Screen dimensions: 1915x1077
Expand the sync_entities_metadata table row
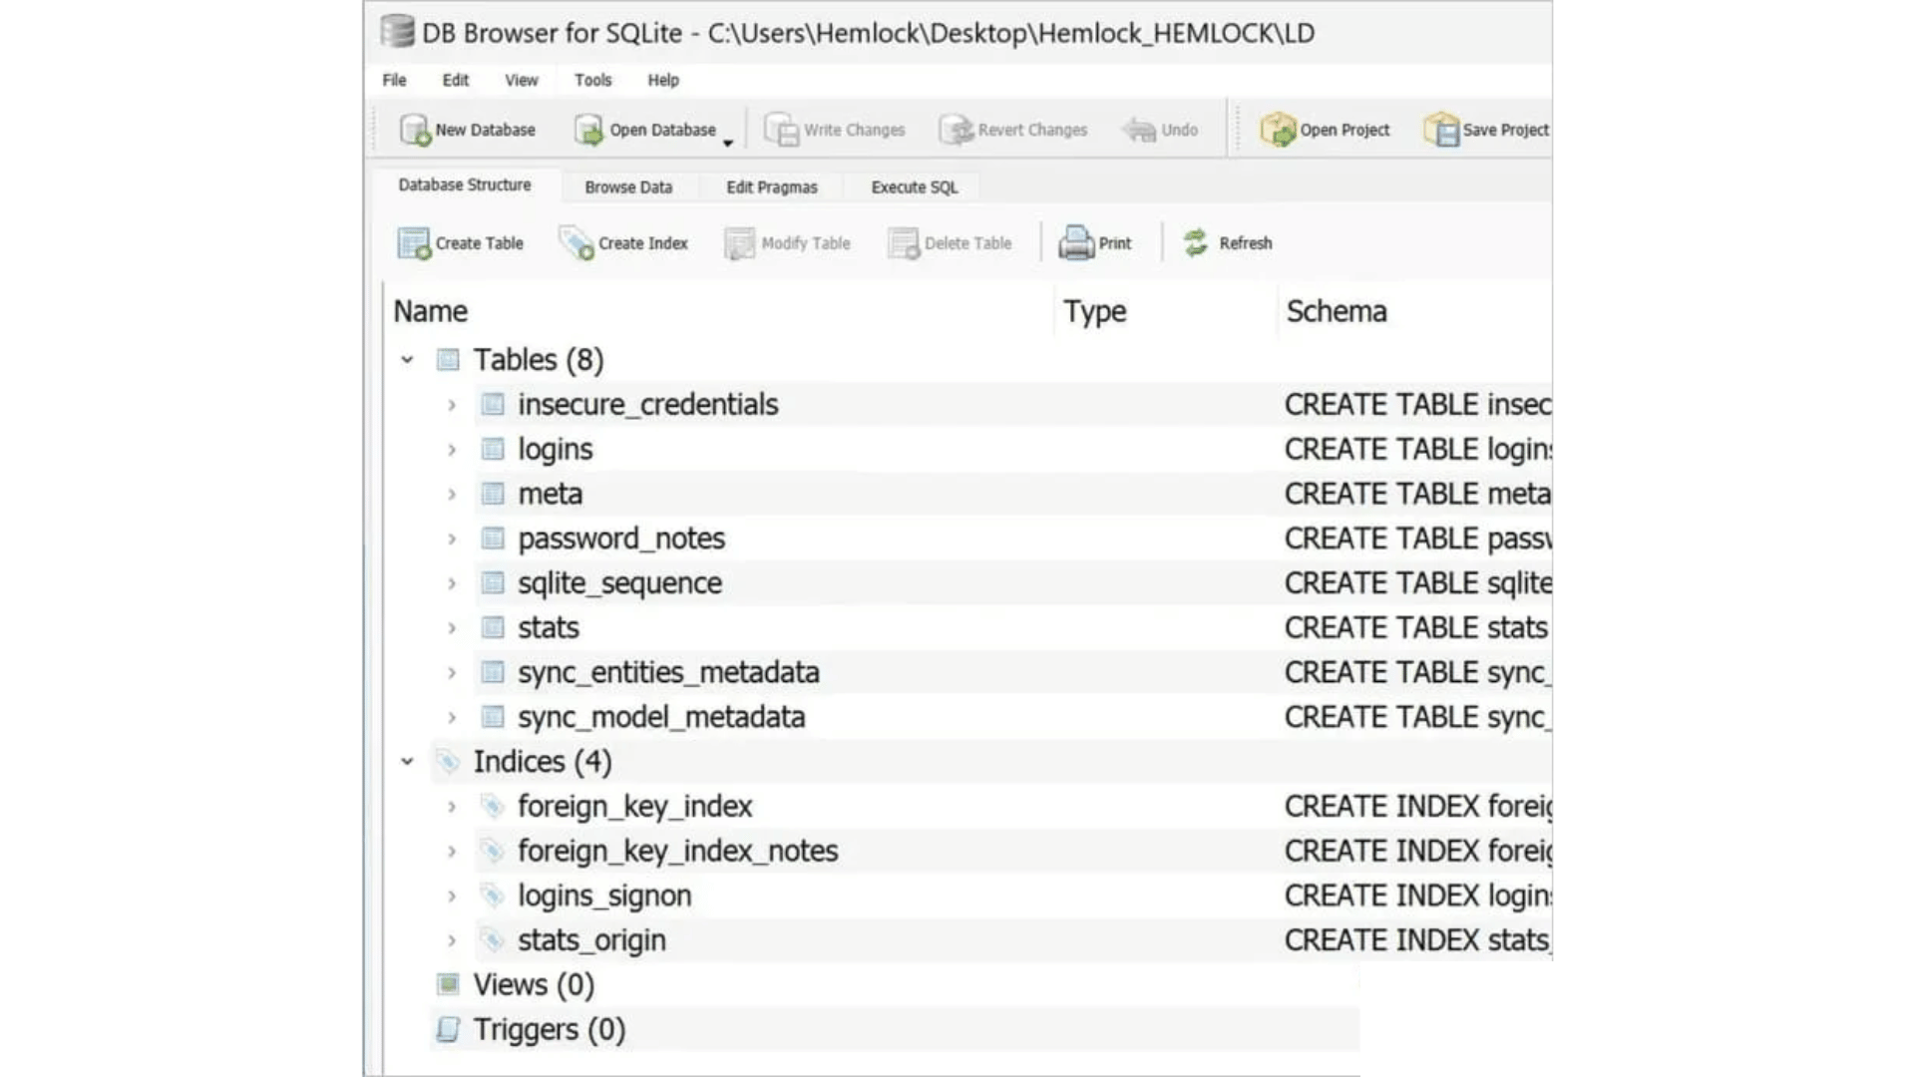(452, 673)
